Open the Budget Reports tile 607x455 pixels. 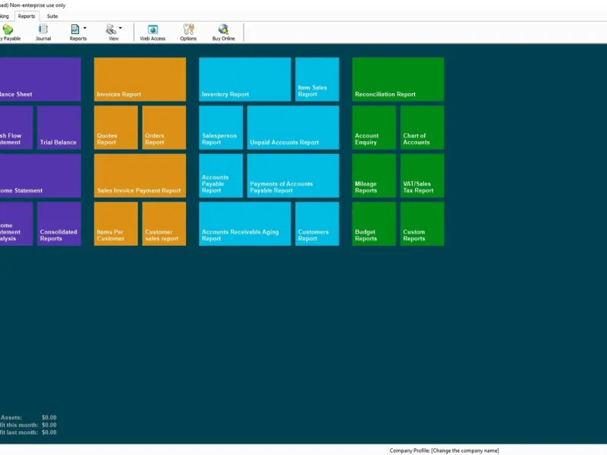point(374,224)
